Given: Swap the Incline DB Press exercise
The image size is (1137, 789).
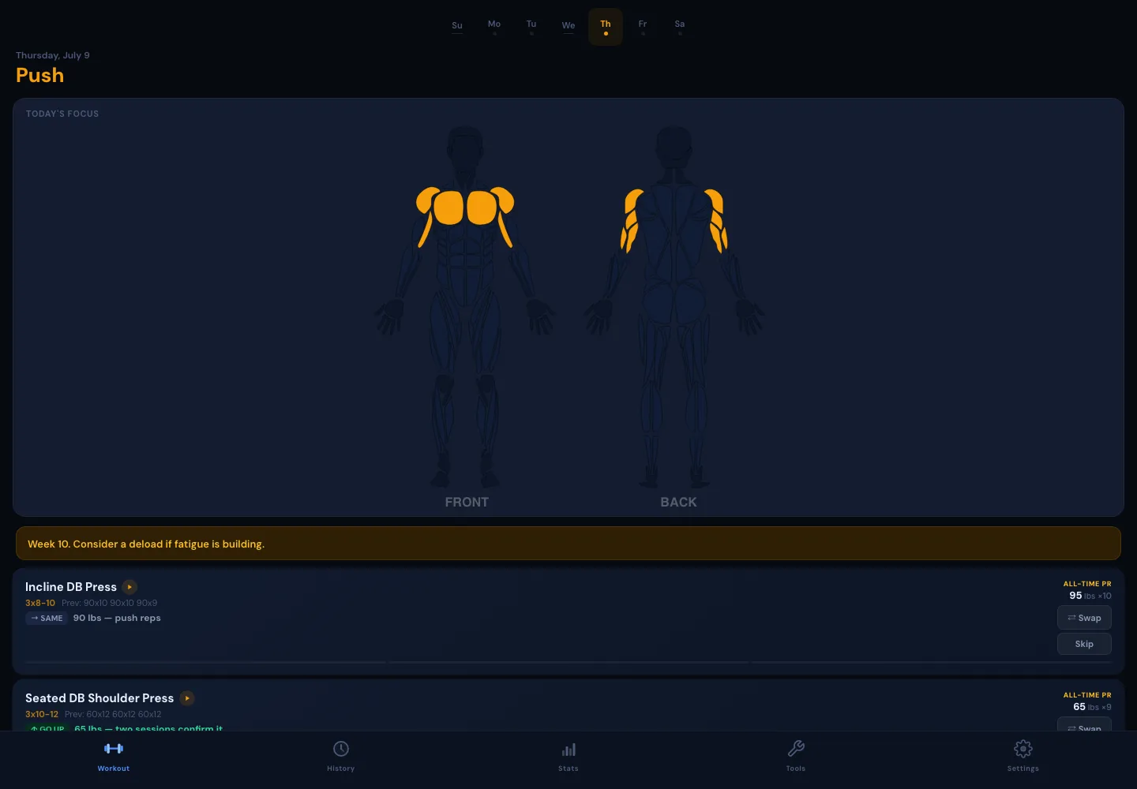Looking at the screenshot, I should pos(1084,618).
